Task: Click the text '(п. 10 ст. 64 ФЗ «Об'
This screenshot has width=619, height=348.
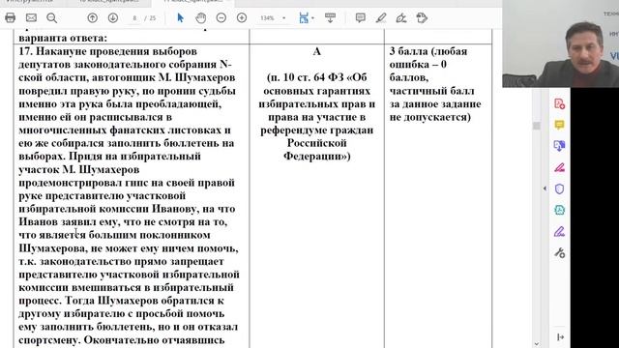Action: (x=316, y=77)
